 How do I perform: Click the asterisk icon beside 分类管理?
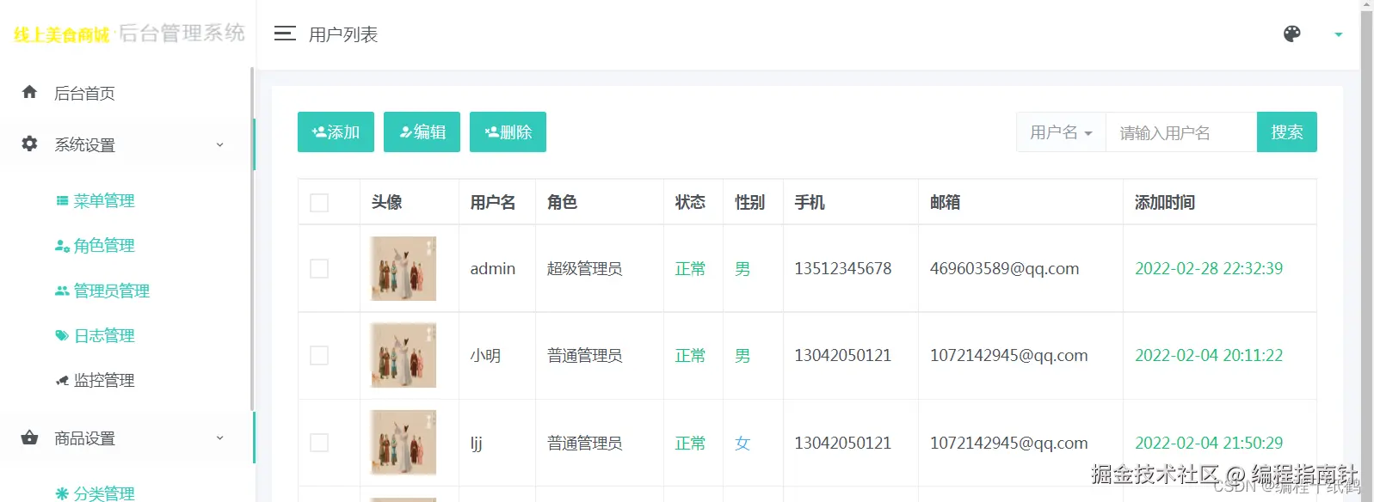pyautogui.click(x=62, y=493)
